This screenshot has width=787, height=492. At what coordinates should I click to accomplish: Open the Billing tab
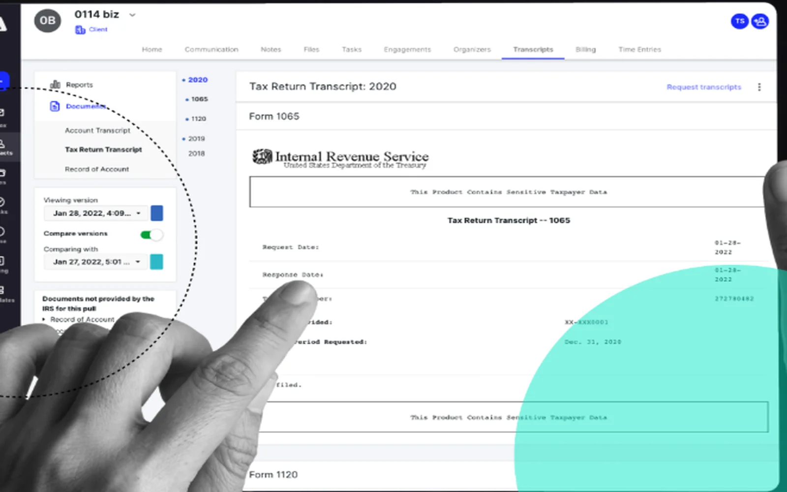tap(586, 49)
